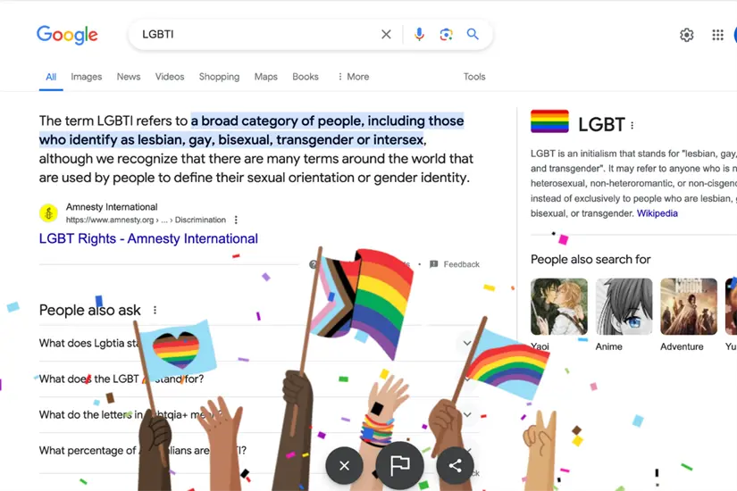The height and width of the screenshot is (491, 737).
Task: Open the Amnesty International result options menu
Action: [x=236, y=220]
